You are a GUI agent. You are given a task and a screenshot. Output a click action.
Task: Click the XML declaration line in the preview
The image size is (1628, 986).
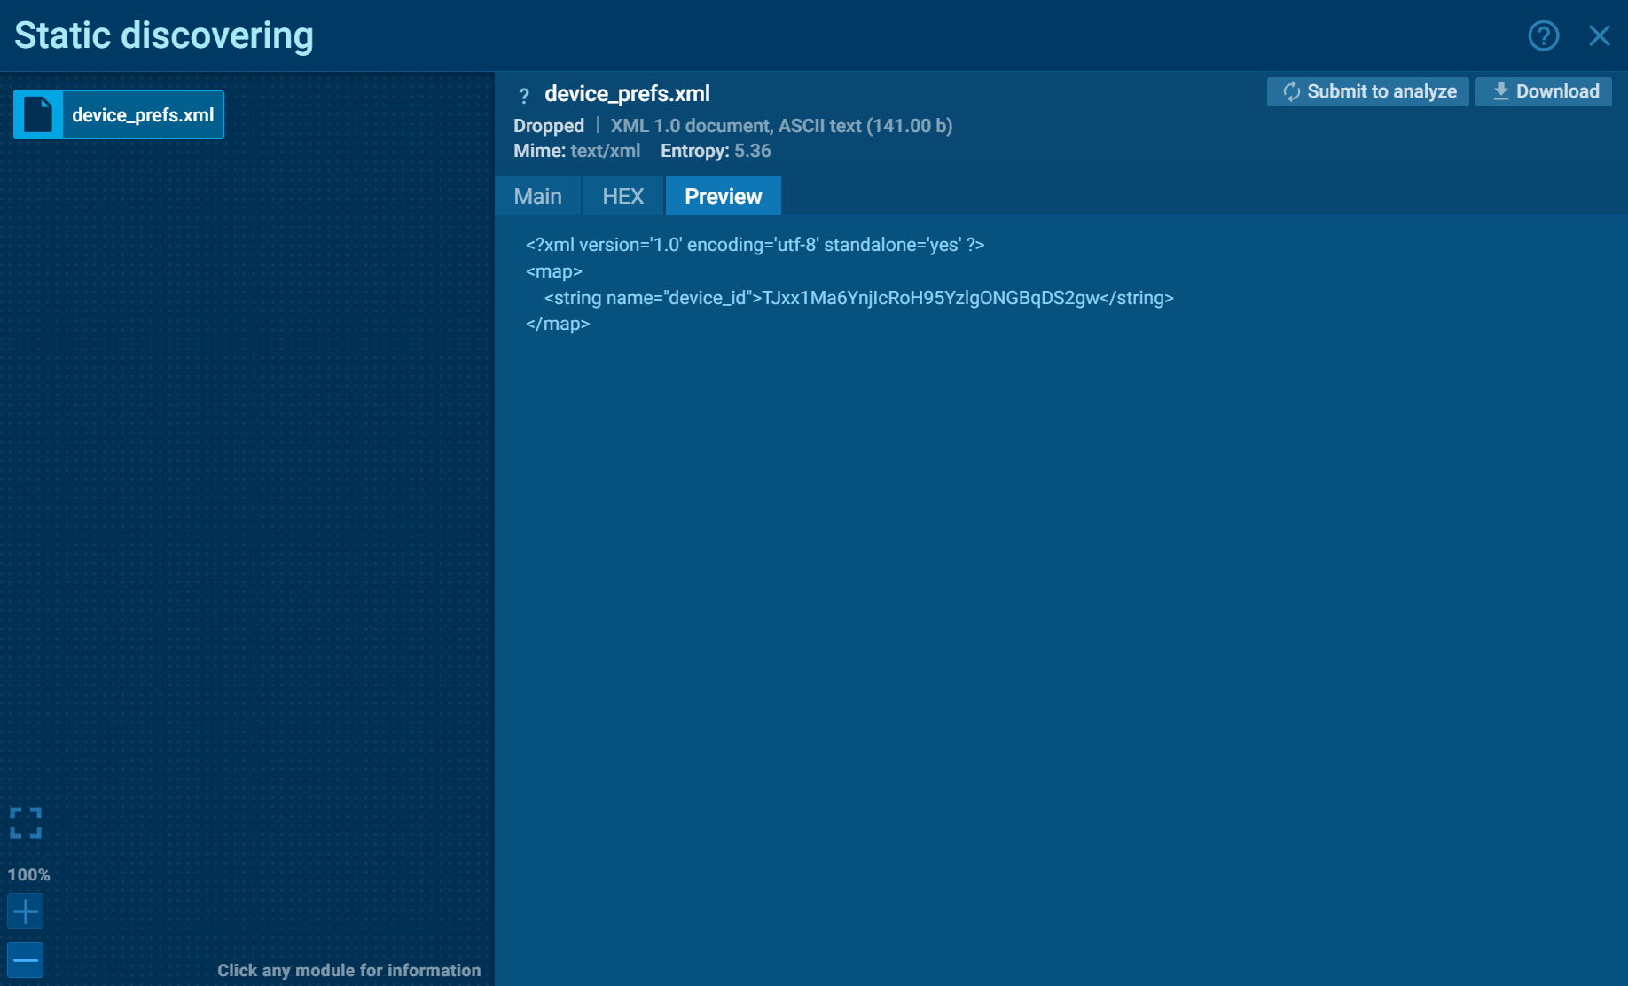(755, 245)
